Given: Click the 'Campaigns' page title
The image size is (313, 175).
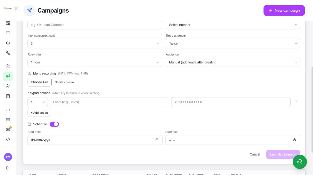Looking at the screenshot, I should (x=53, y=10).
